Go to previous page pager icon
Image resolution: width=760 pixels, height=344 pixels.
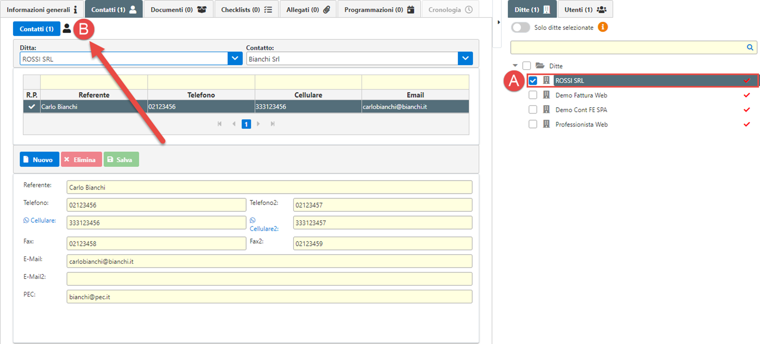(x=234, y=124)
